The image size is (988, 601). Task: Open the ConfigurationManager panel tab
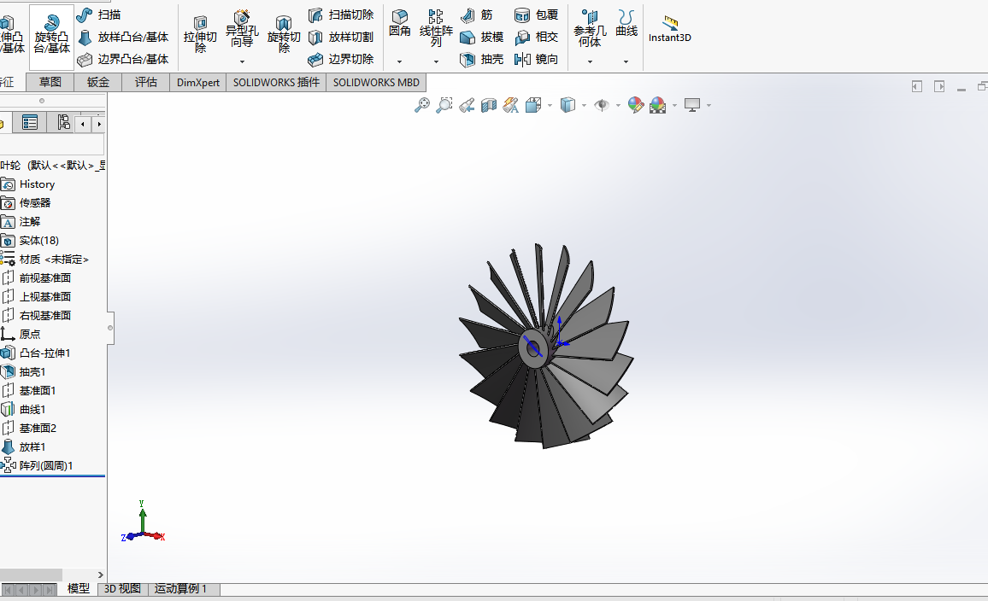tap(63, 122)
